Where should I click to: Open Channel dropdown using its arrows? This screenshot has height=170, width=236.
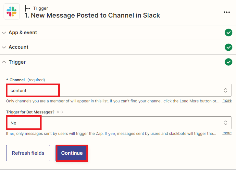point(225,90)
